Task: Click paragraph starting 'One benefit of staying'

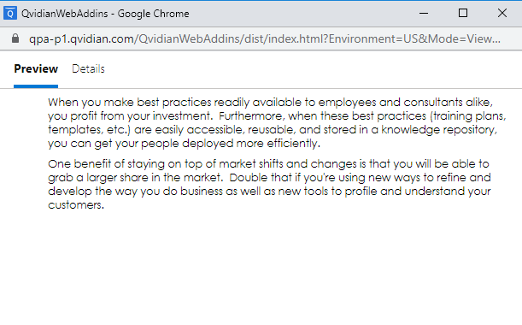Action: click(x=269, y=185)
